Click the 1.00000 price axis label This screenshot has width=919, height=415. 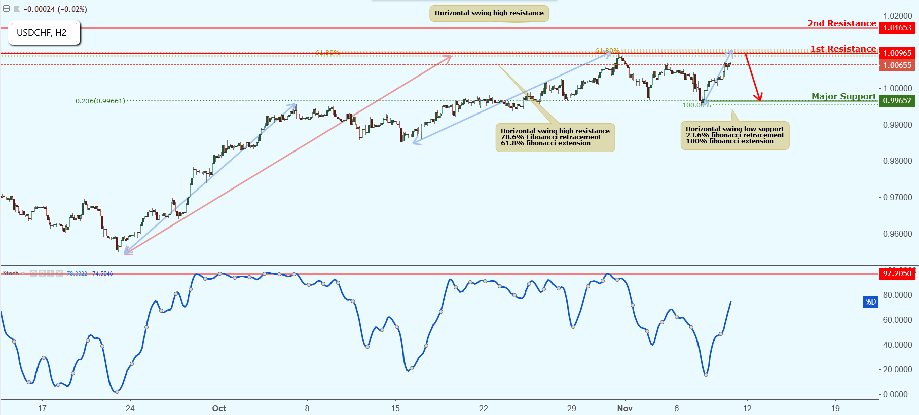pyautogui.click(x=898, y=88)
